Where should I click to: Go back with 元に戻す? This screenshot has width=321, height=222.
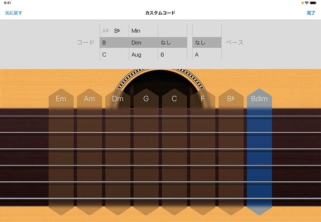[13, 13]
